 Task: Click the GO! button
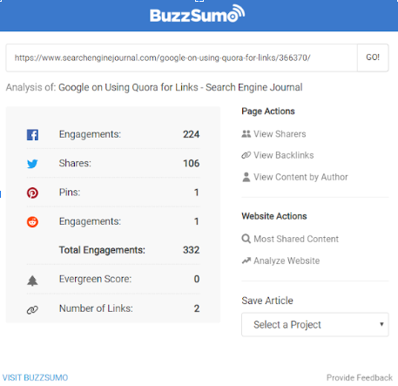373,58
